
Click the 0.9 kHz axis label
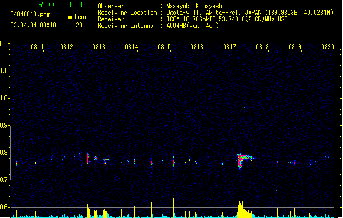click(x=4, y=125)
